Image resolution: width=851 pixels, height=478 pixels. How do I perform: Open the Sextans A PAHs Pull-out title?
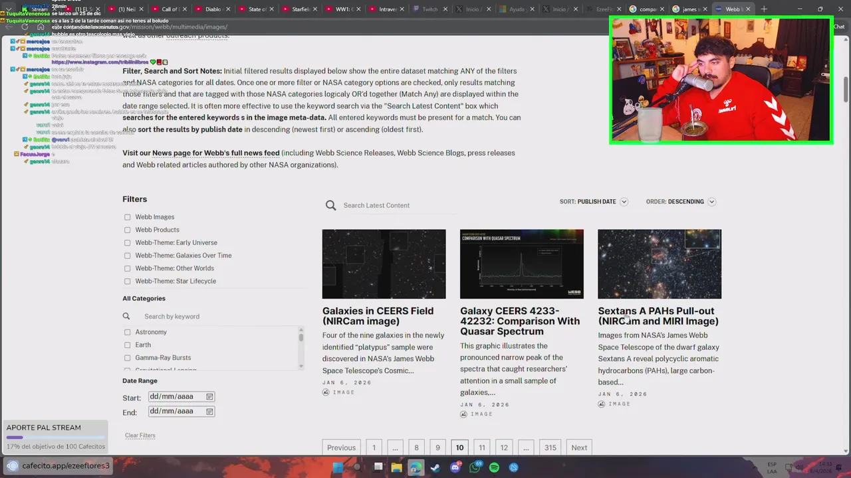pyautogui.click(x=658, y=316)
